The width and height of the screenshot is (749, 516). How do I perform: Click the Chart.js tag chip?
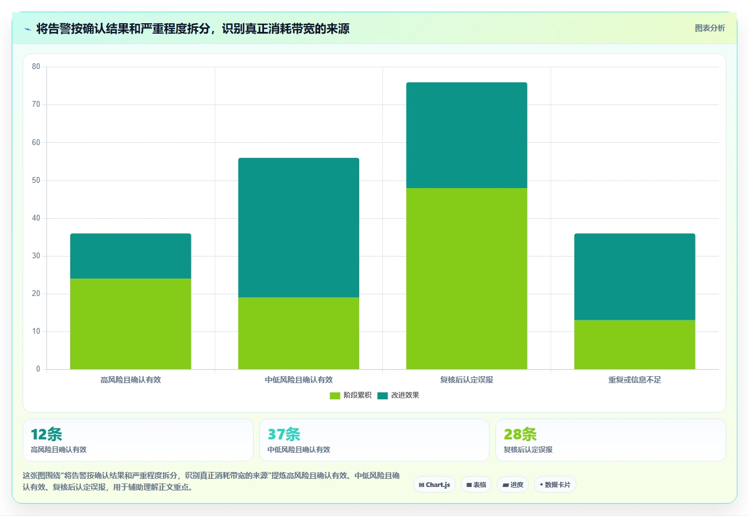click(x=435, y=485)
